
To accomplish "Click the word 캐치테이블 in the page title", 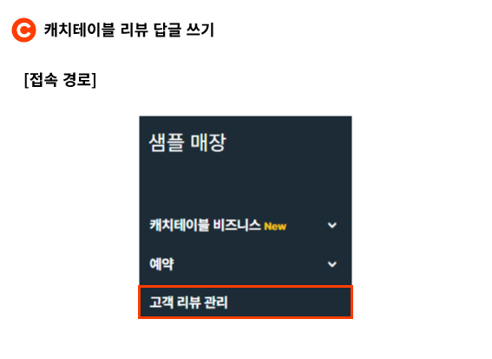I will point(79,30).
